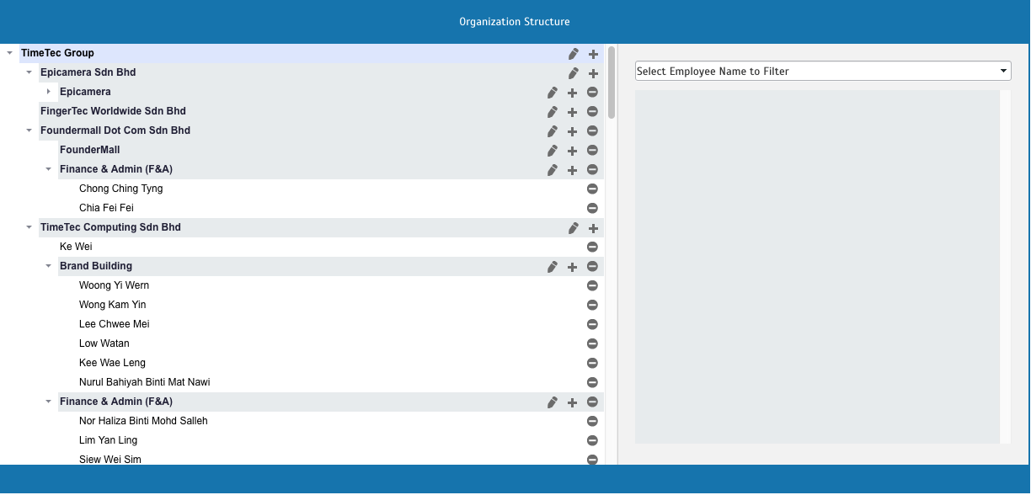Add item under FingerTec Worldwide Sdn Bhd
This screenshot has width=1031, height=495.
pos(572,112)
